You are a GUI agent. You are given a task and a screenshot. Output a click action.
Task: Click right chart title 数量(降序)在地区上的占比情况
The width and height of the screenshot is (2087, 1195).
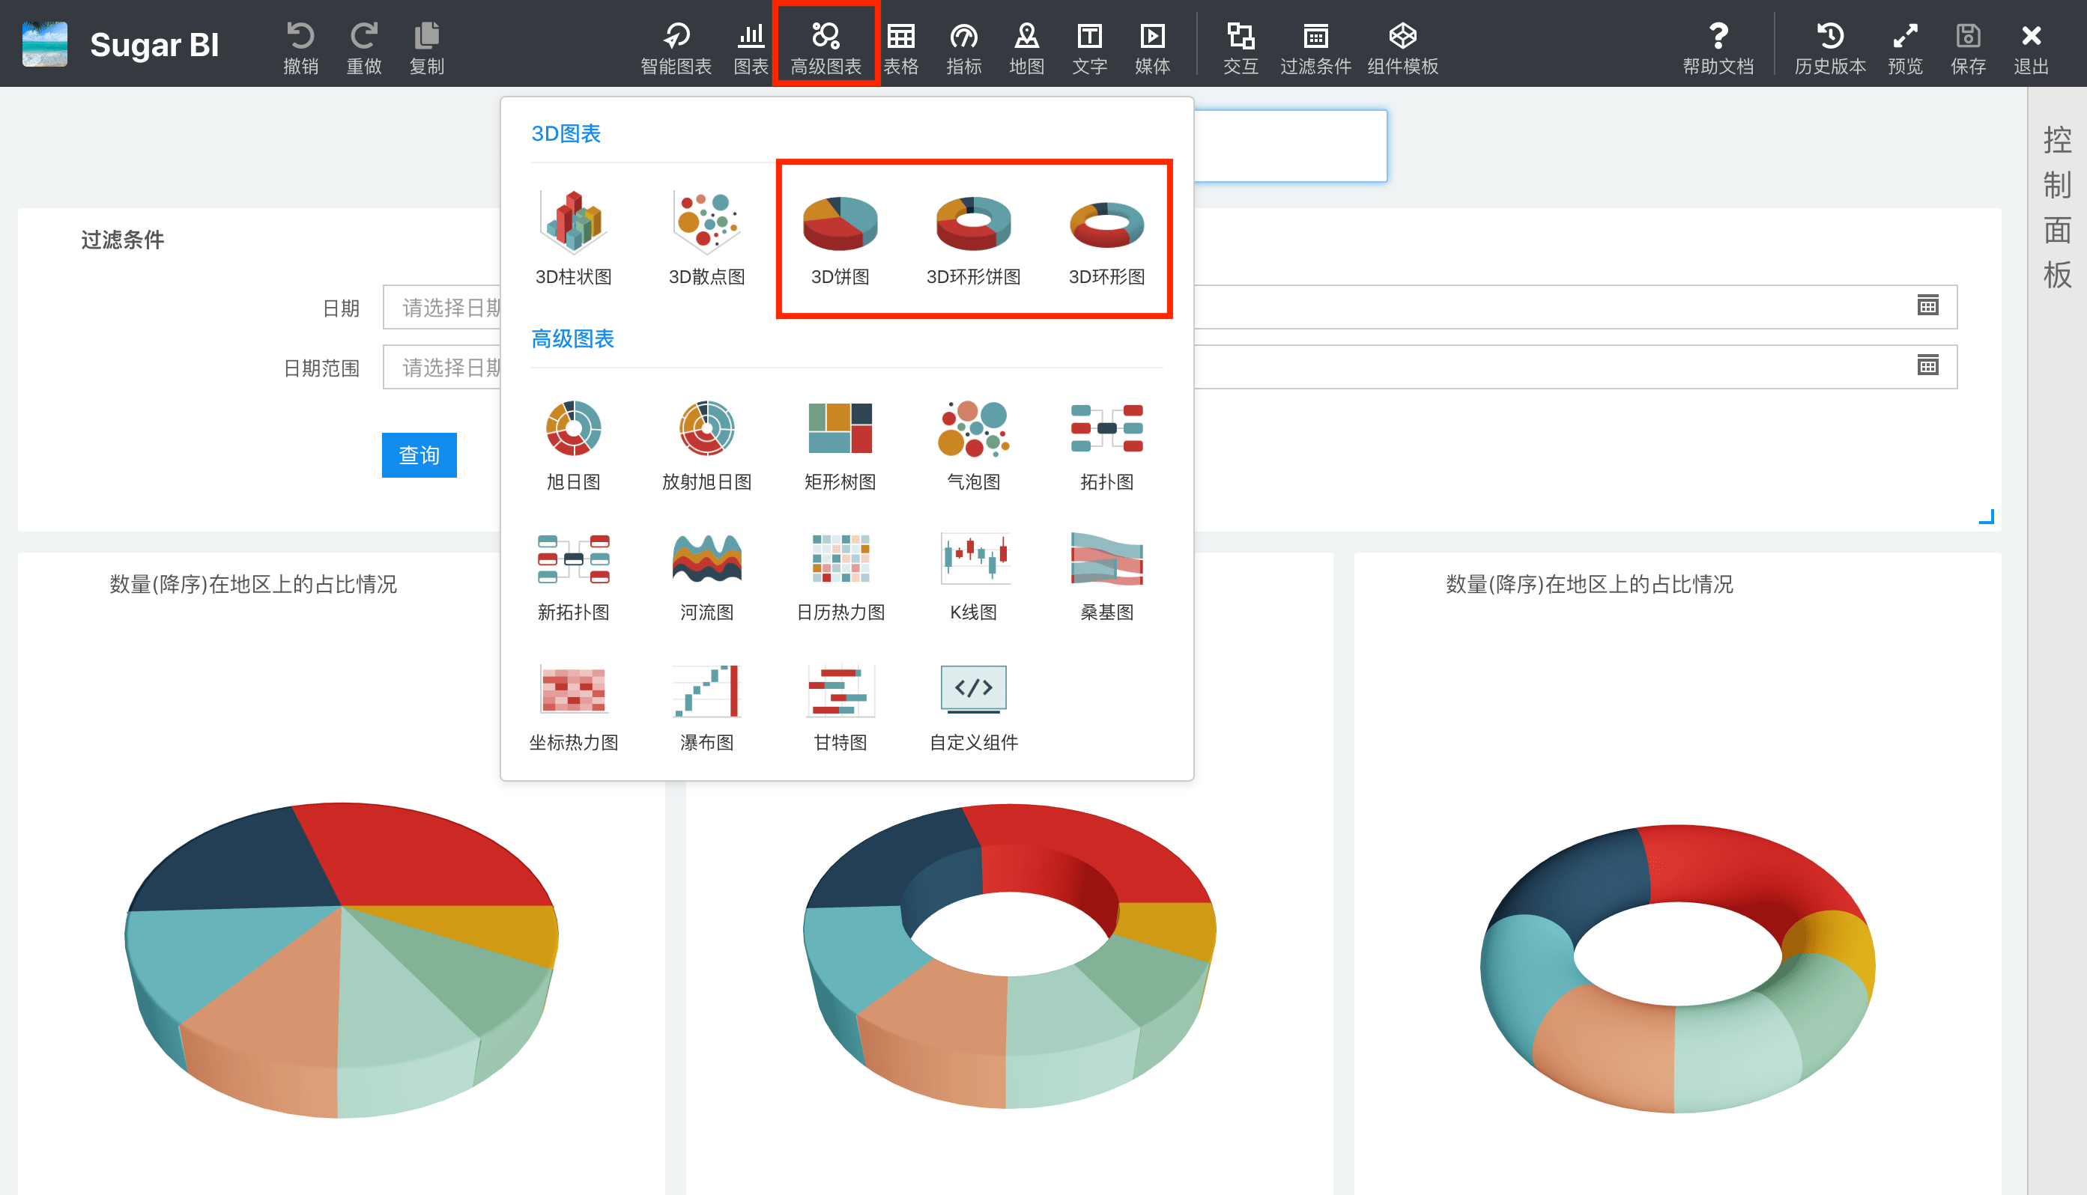pos(1589,584)
